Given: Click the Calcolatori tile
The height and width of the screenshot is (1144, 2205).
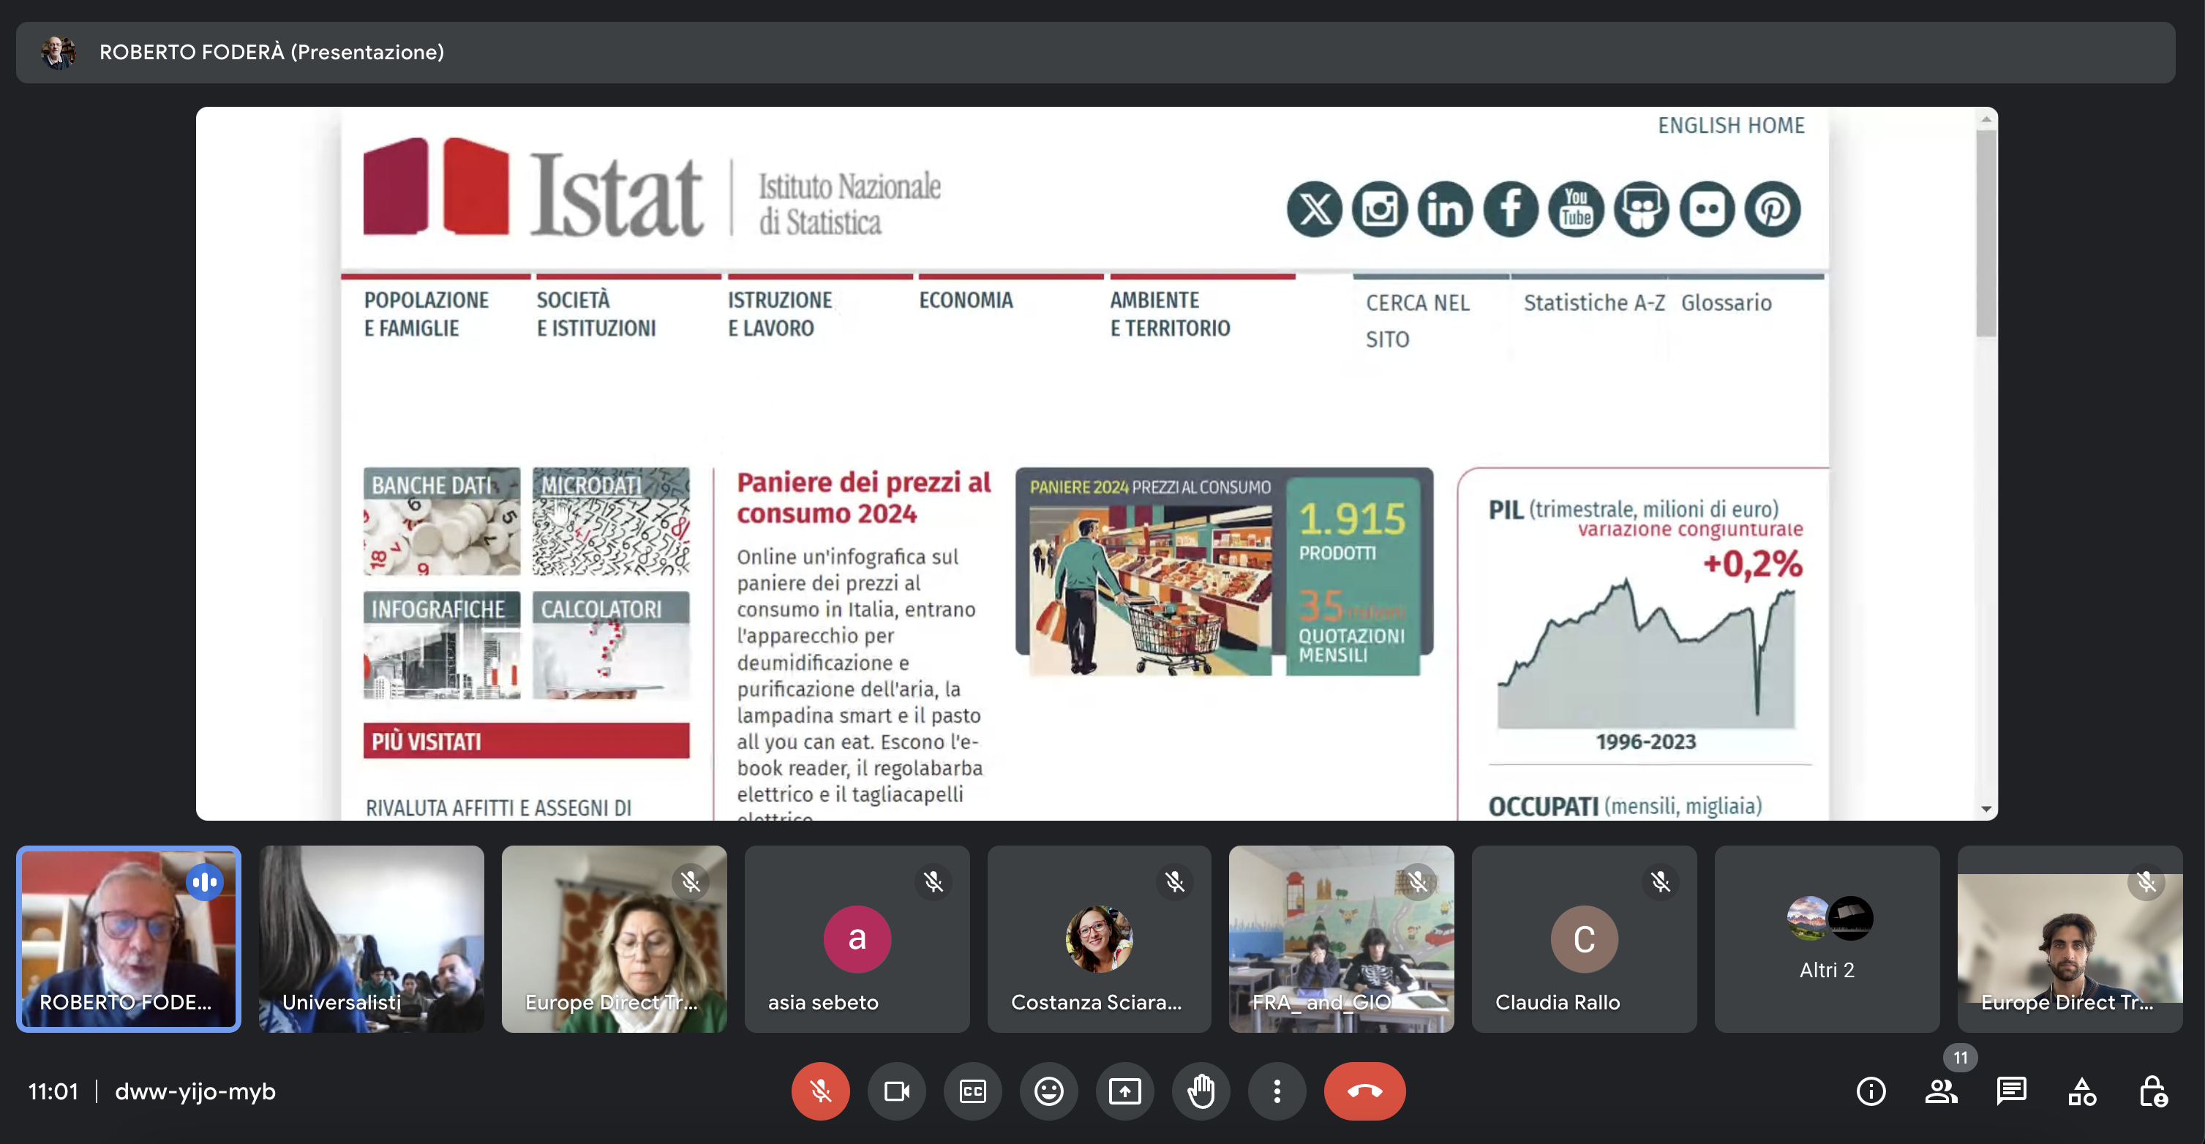Looking at the screenshot, I should [610, 645].
